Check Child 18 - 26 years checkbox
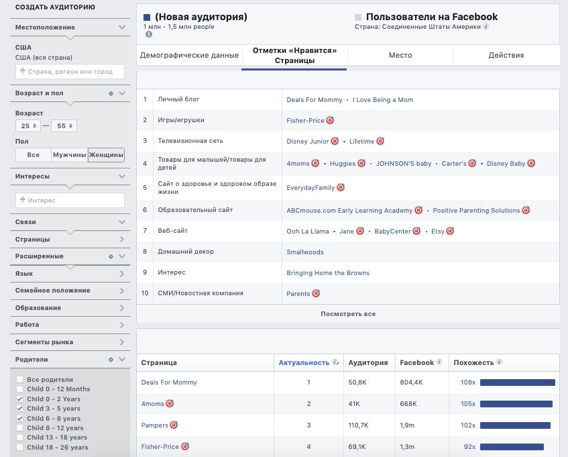 tap(20, 447)
